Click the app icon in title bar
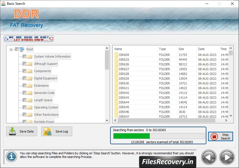Image resolution: width=239 pixels, height=168 pixels. tap(3, 4)
